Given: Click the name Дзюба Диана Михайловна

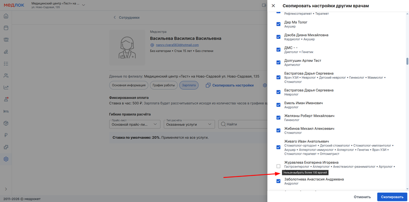Looking at the screenshot, I should (306, 35).
